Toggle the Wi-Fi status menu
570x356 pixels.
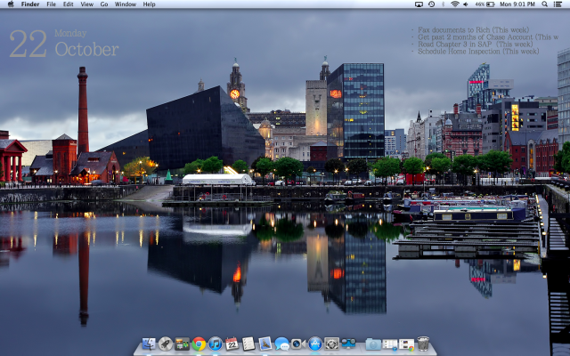(455, 4)
